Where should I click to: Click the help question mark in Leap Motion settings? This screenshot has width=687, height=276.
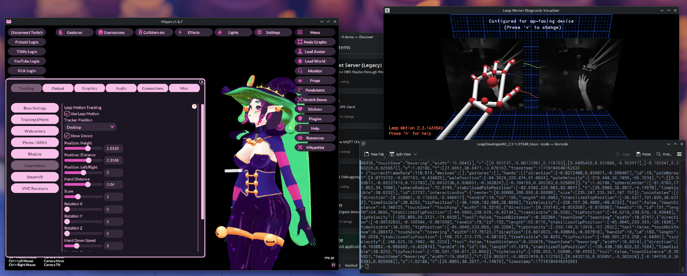click(x=194, y=106)
